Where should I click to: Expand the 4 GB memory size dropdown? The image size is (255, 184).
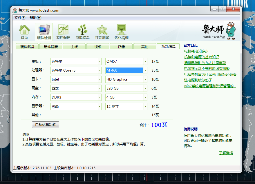tap(145, 97)
